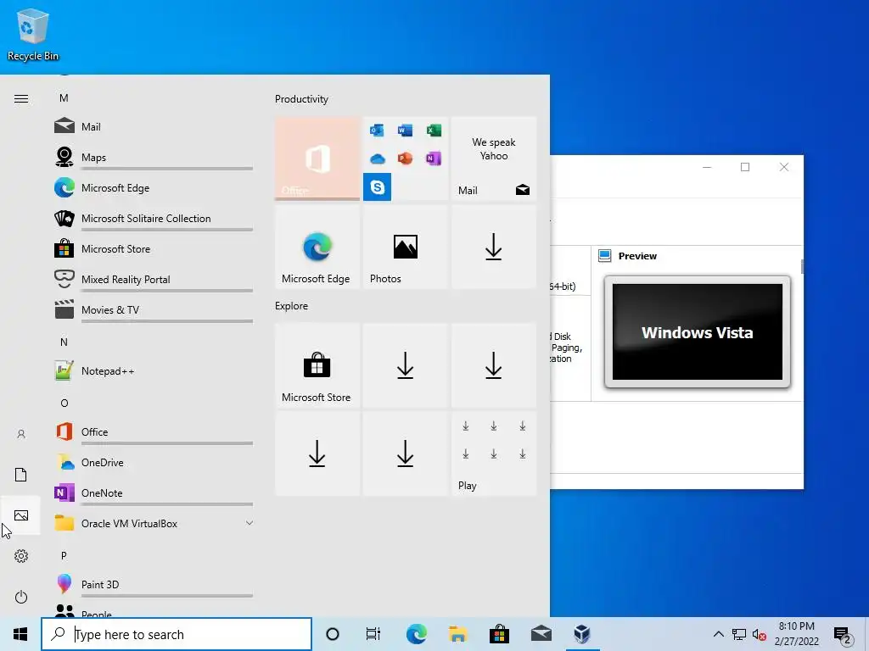This screenshot has width=869, height=651.
Task: Maximize the VirtualBox window
Action: point(745,167)
